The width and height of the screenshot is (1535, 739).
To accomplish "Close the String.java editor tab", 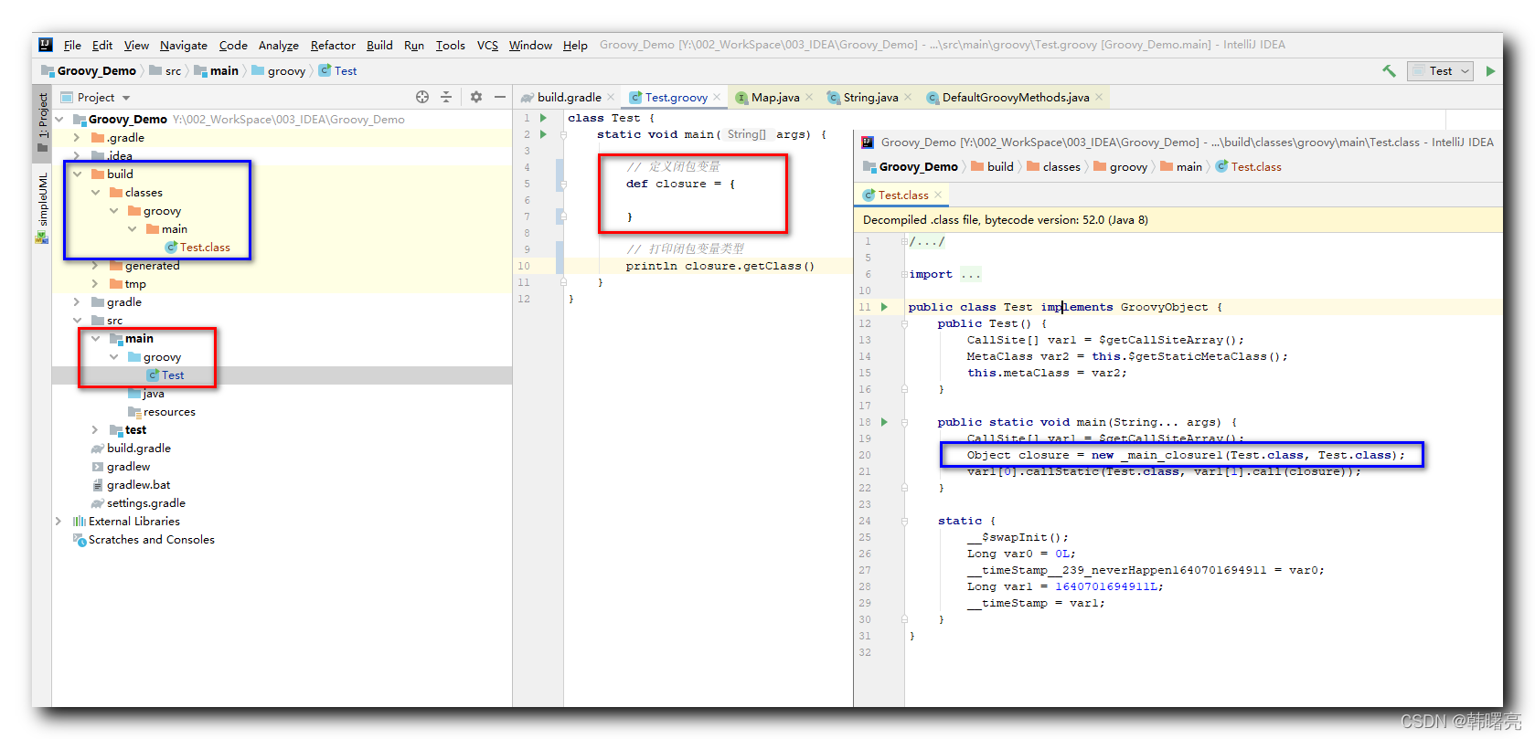I will [x=908, y=97].
